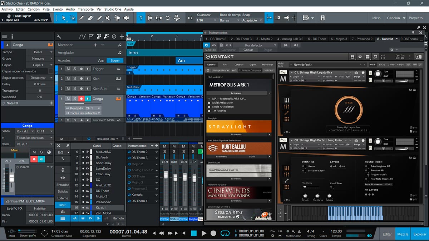Click the Mezcla button
Image resolution: width=429 pixels, height=241 pixels.
403,234
